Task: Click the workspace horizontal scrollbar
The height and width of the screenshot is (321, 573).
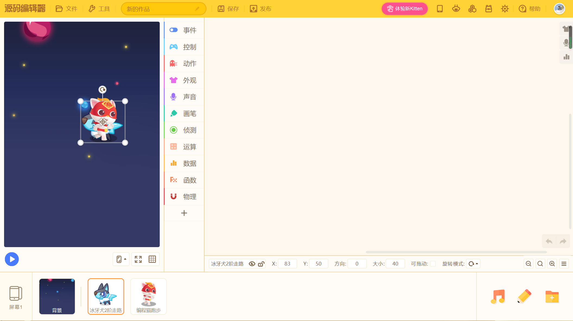Action: coord(456,252)
